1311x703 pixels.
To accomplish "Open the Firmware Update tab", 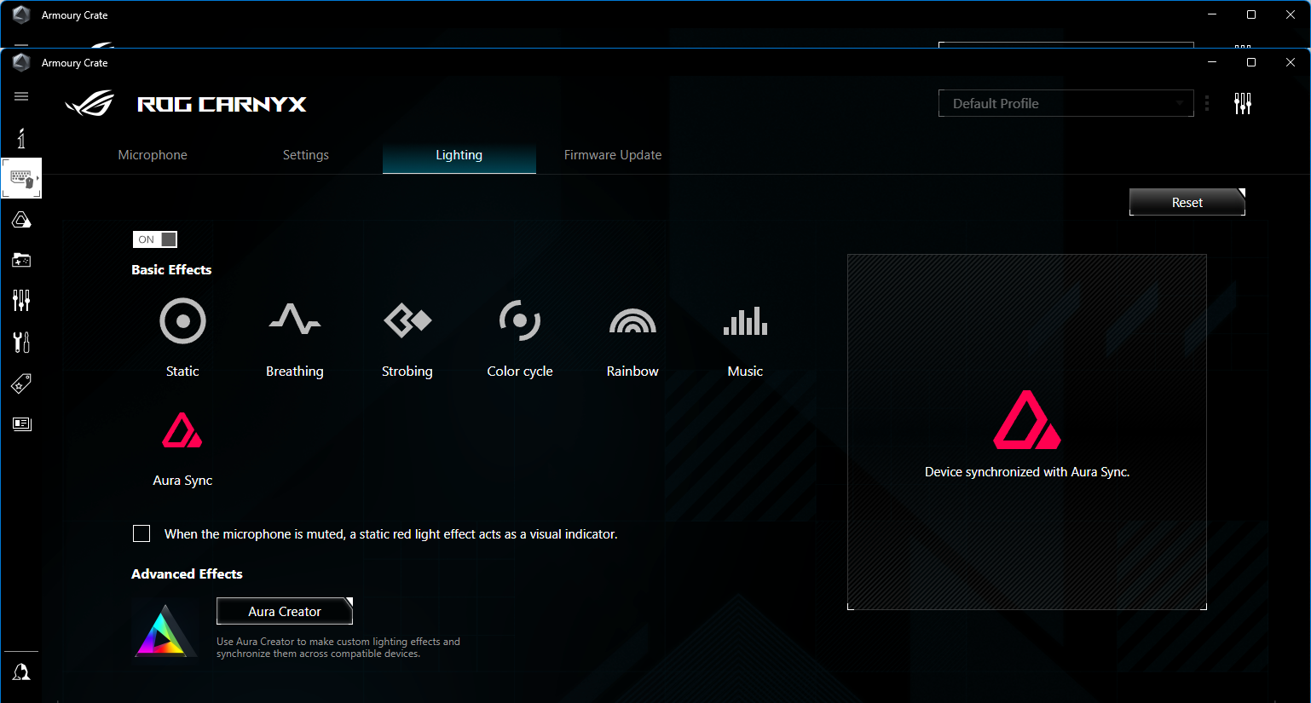I will pos(613,155).
